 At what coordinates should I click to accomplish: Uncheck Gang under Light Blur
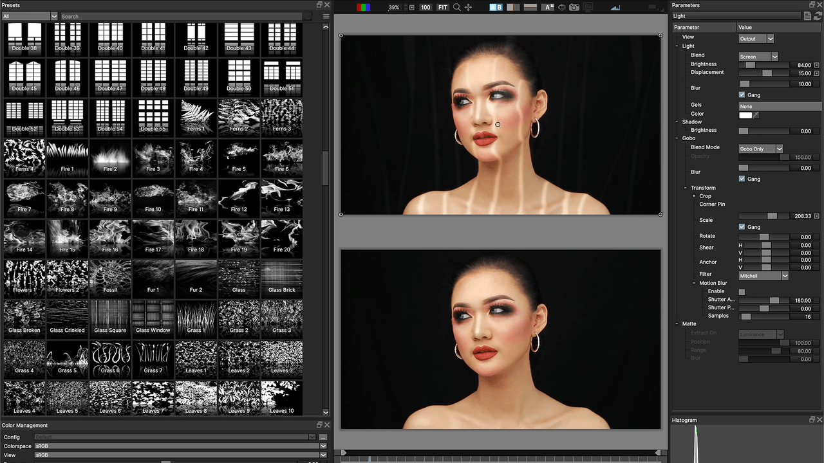742,95
